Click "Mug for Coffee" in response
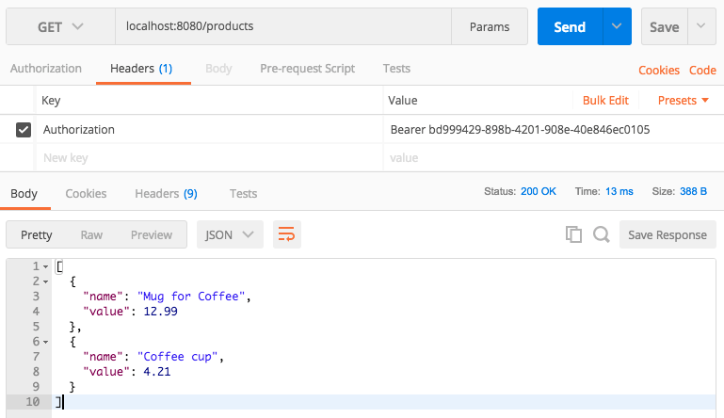The height and width of the screenshot is (418, 724). click(191, 296)
